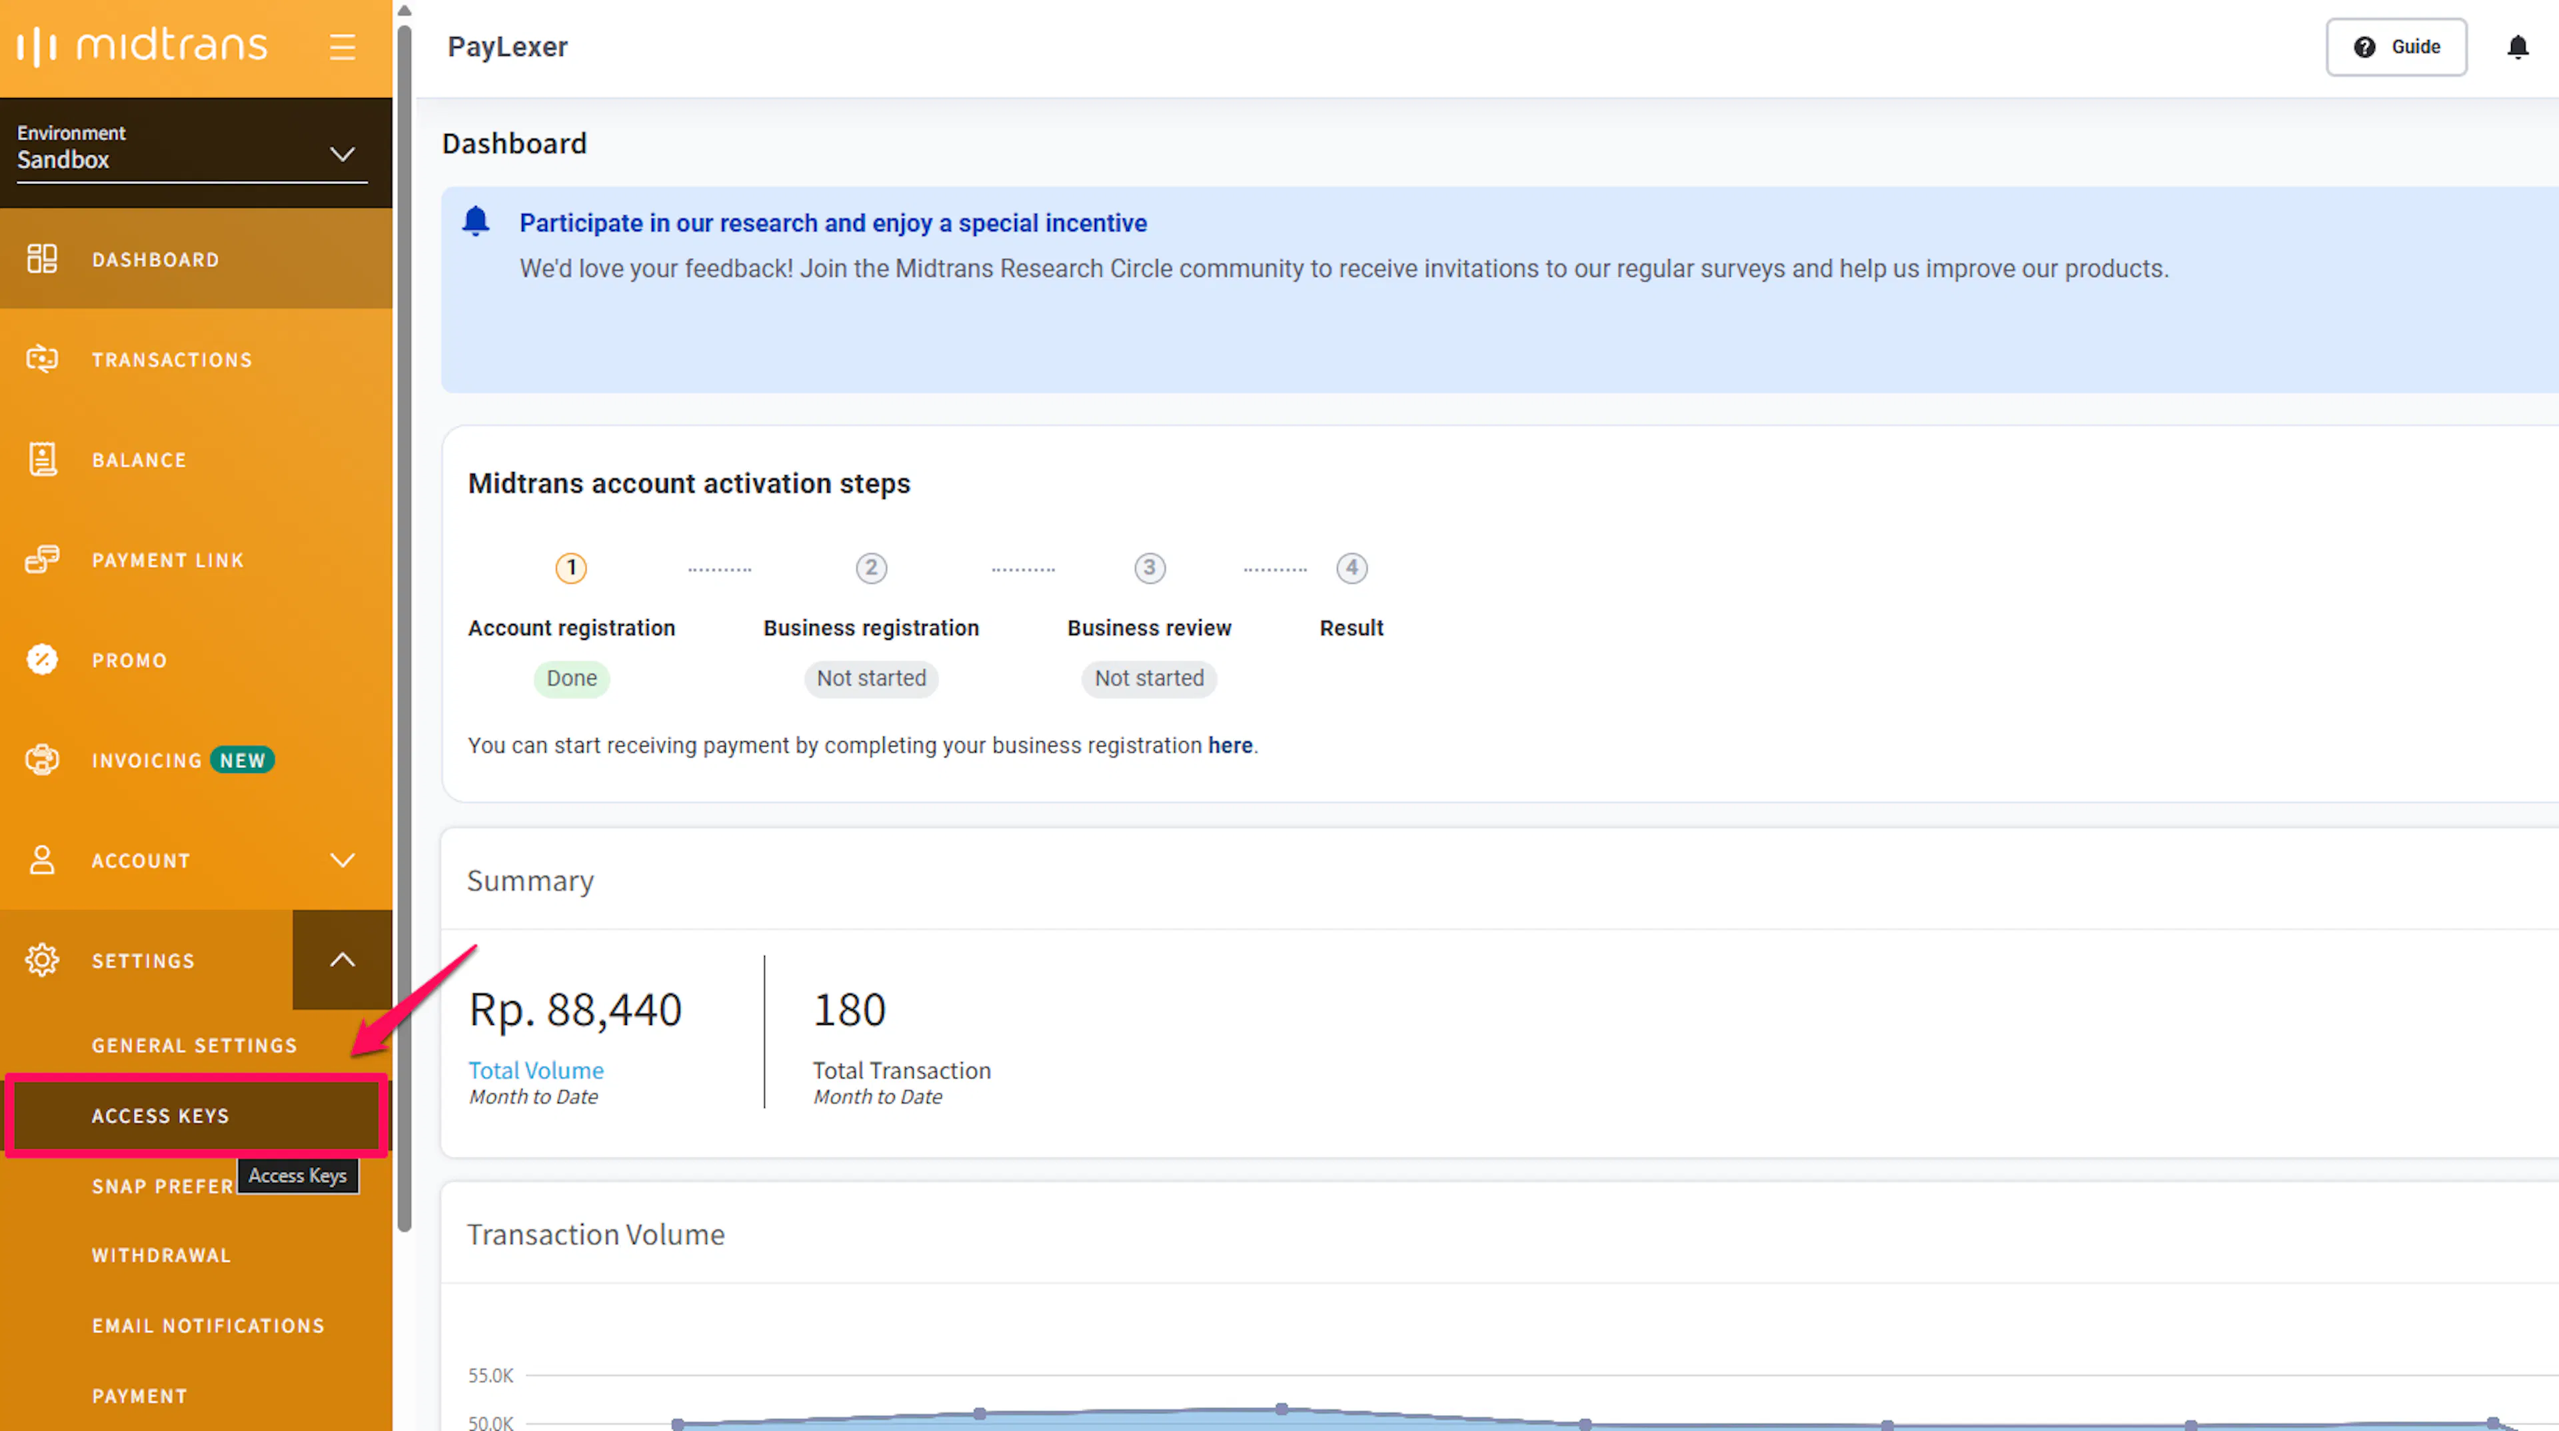Click the Balance document icon
The height and width of the screenshot is (1431, 2559).
coord(42,459)
